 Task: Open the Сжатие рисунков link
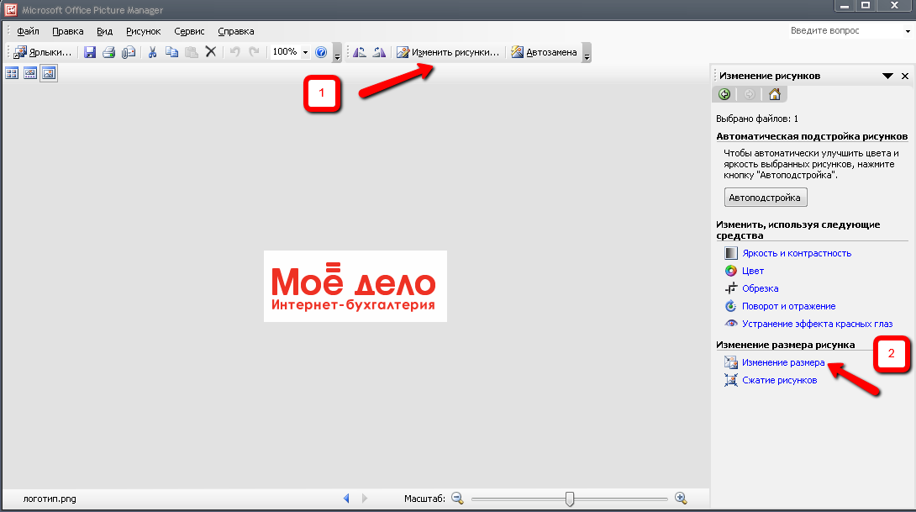(x=779, y=380)
